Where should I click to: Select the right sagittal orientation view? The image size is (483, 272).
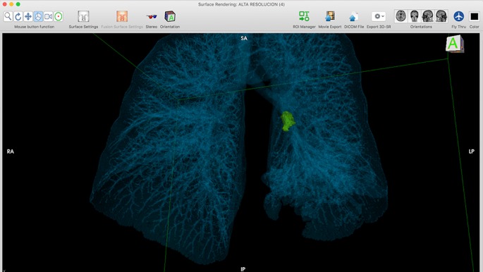point(441,16)
